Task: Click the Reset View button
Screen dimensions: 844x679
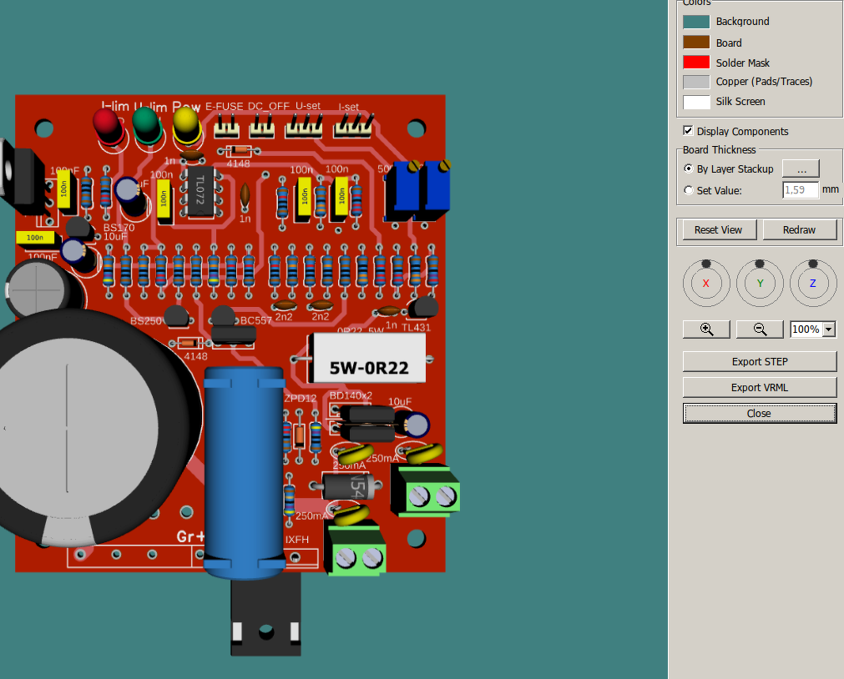Action: tap(719, 229)
